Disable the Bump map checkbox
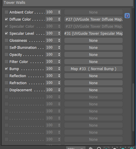The height and width of the screenshot is (149, 136). pyautogui.click(x=6, y=69)
